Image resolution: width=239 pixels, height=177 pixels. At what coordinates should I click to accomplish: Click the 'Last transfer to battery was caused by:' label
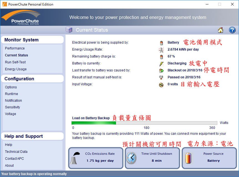click(101, 70)
